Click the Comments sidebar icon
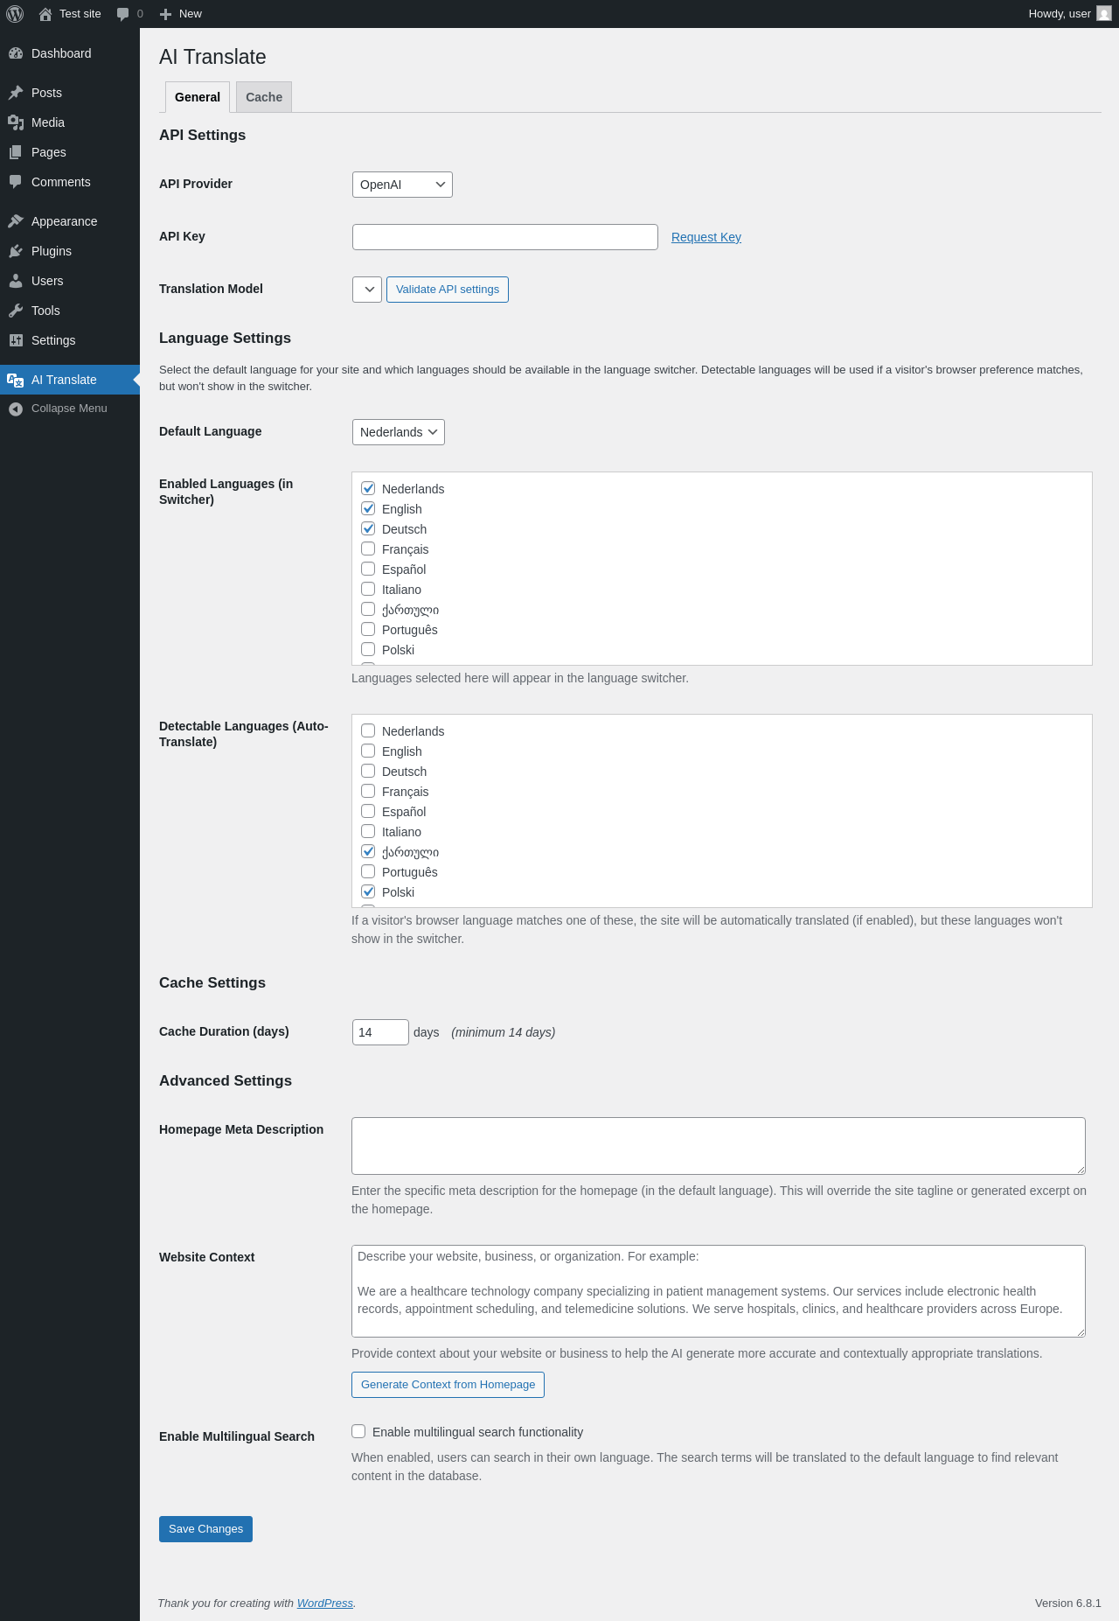1119x1621 pixels. coord(16,182)
